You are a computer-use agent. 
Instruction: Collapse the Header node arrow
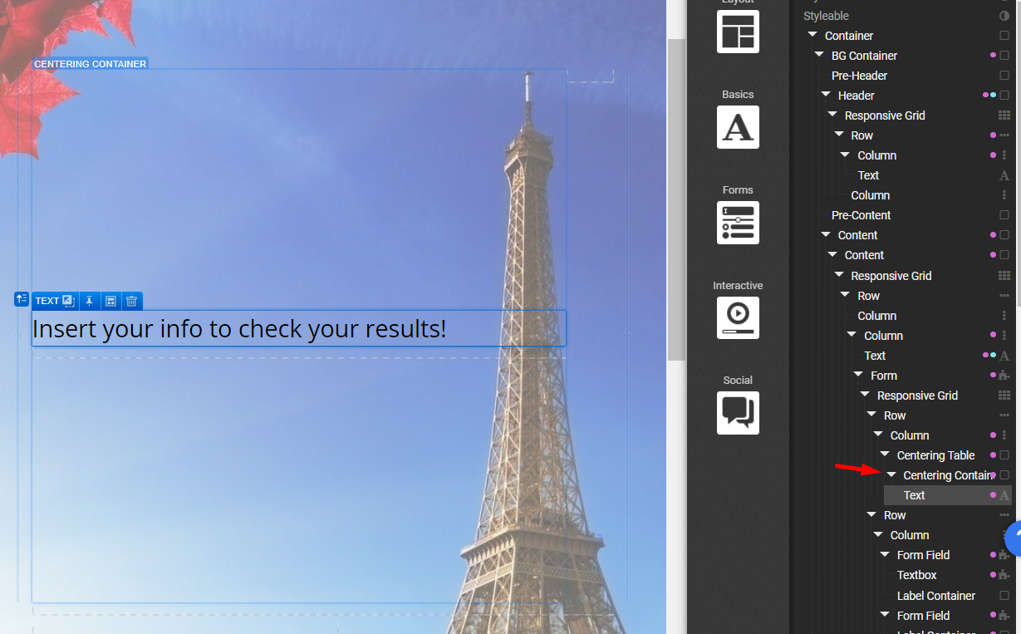point(826,95)
